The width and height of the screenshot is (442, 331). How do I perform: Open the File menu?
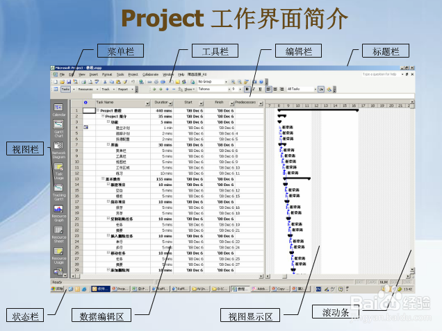pos(62,74)
